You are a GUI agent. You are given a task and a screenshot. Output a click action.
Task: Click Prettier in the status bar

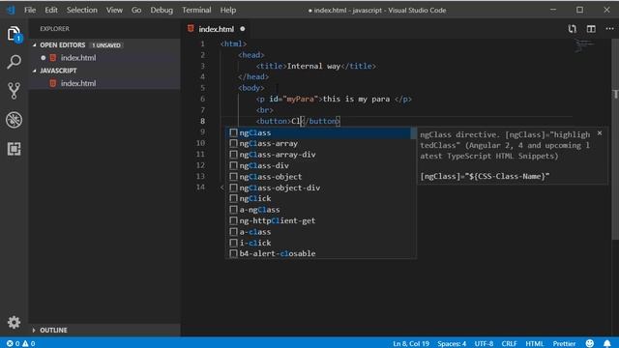click(564, 343)
